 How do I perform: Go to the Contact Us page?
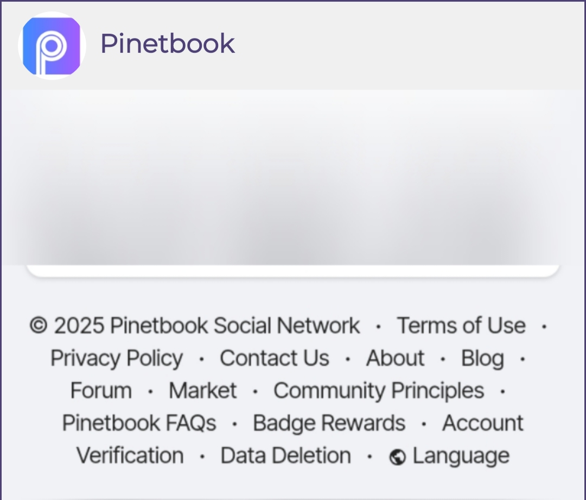274,358
